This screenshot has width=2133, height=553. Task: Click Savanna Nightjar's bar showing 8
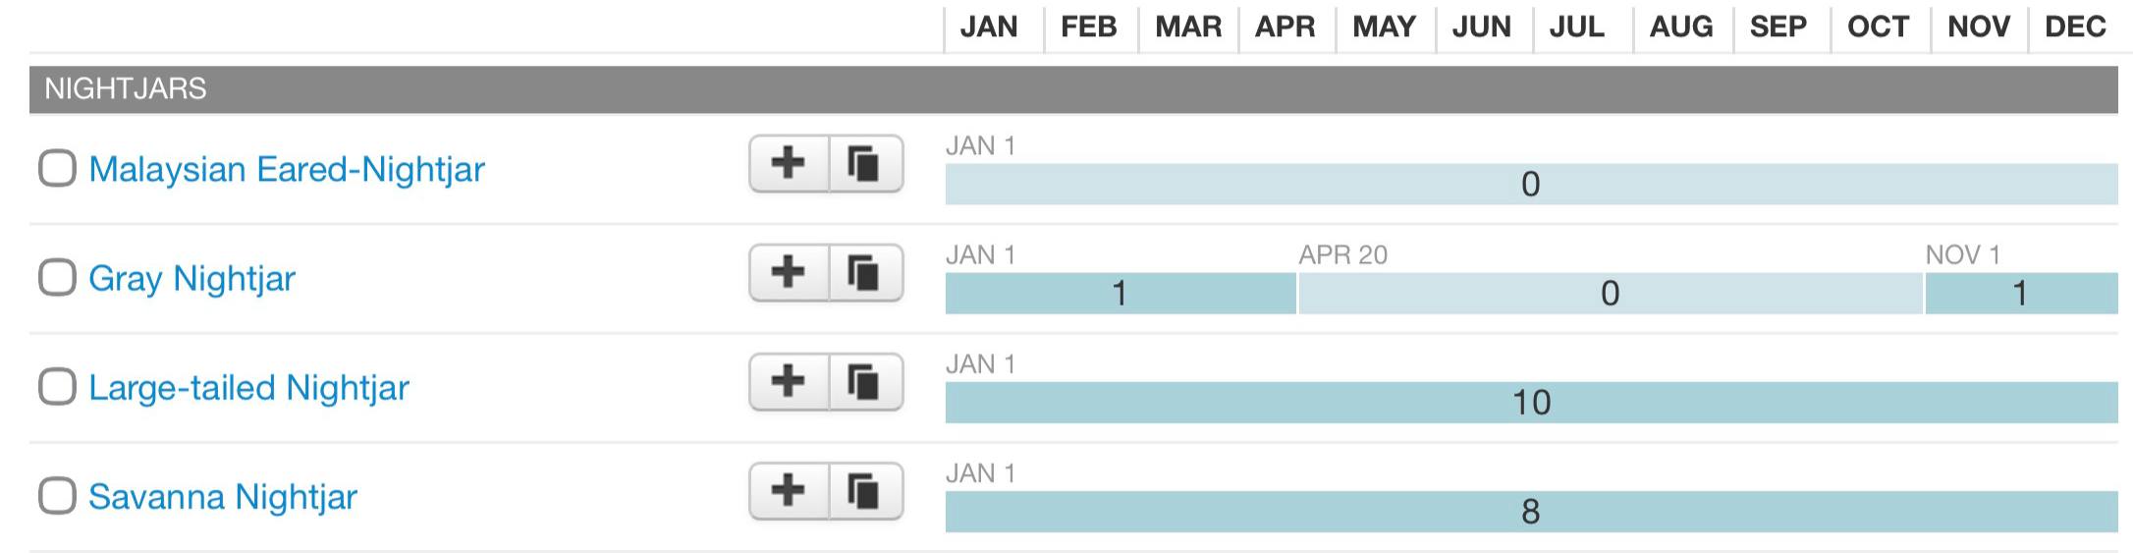coord(1530,512)
